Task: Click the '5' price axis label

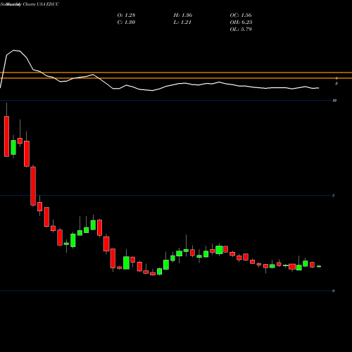Action: (334, 196)
